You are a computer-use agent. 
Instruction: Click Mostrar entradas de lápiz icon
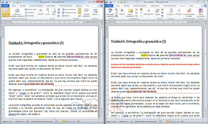coord(141,9)
